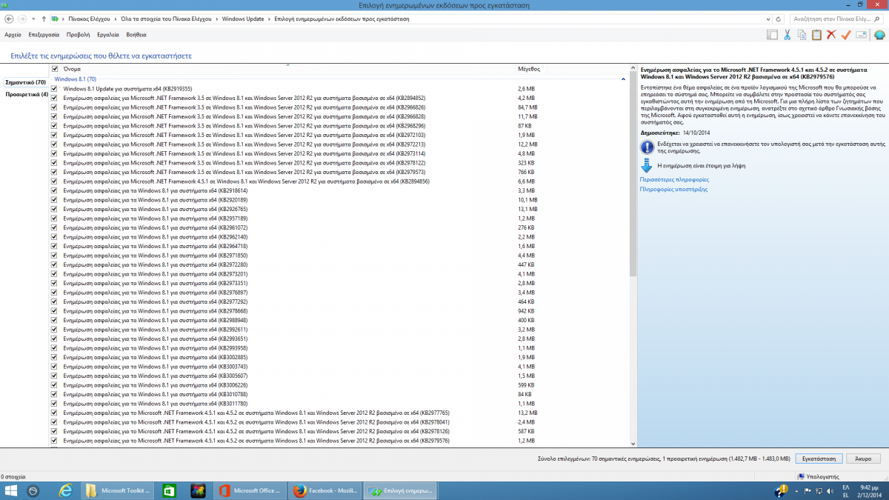Select the Σημαντικό (70) category tab
The width and height of the screenshot is (889, 500).
tap(25, 82)
